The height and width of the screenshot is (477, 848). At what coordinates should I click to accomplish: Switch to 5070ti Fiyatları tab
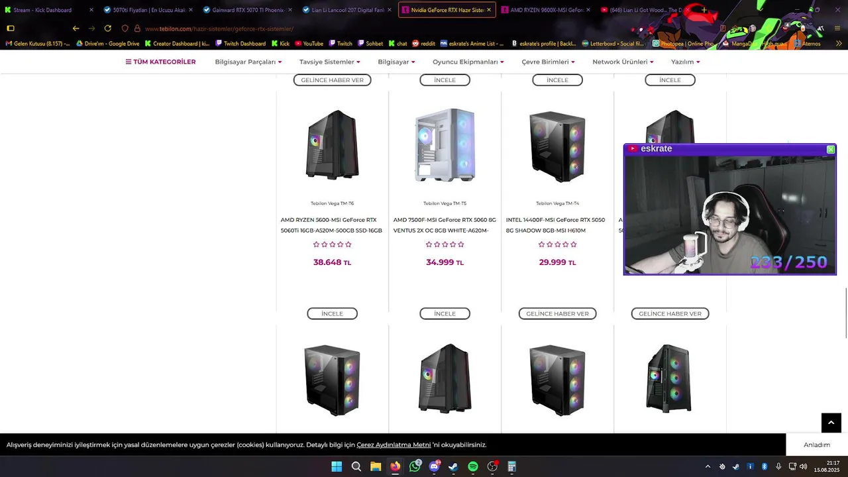point(148,10)
